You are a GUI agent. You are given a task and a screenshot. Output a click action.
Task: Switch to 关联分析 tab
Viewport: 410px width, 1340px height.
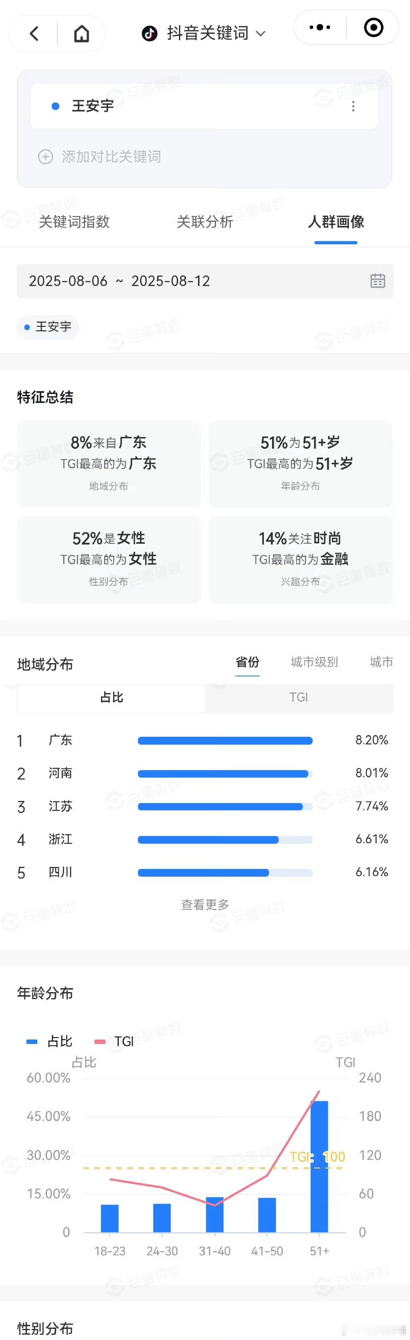(205, 222)
